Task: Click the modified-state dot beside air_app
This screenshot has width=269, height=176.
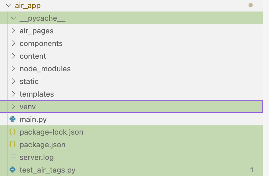Action: (250, 5)
